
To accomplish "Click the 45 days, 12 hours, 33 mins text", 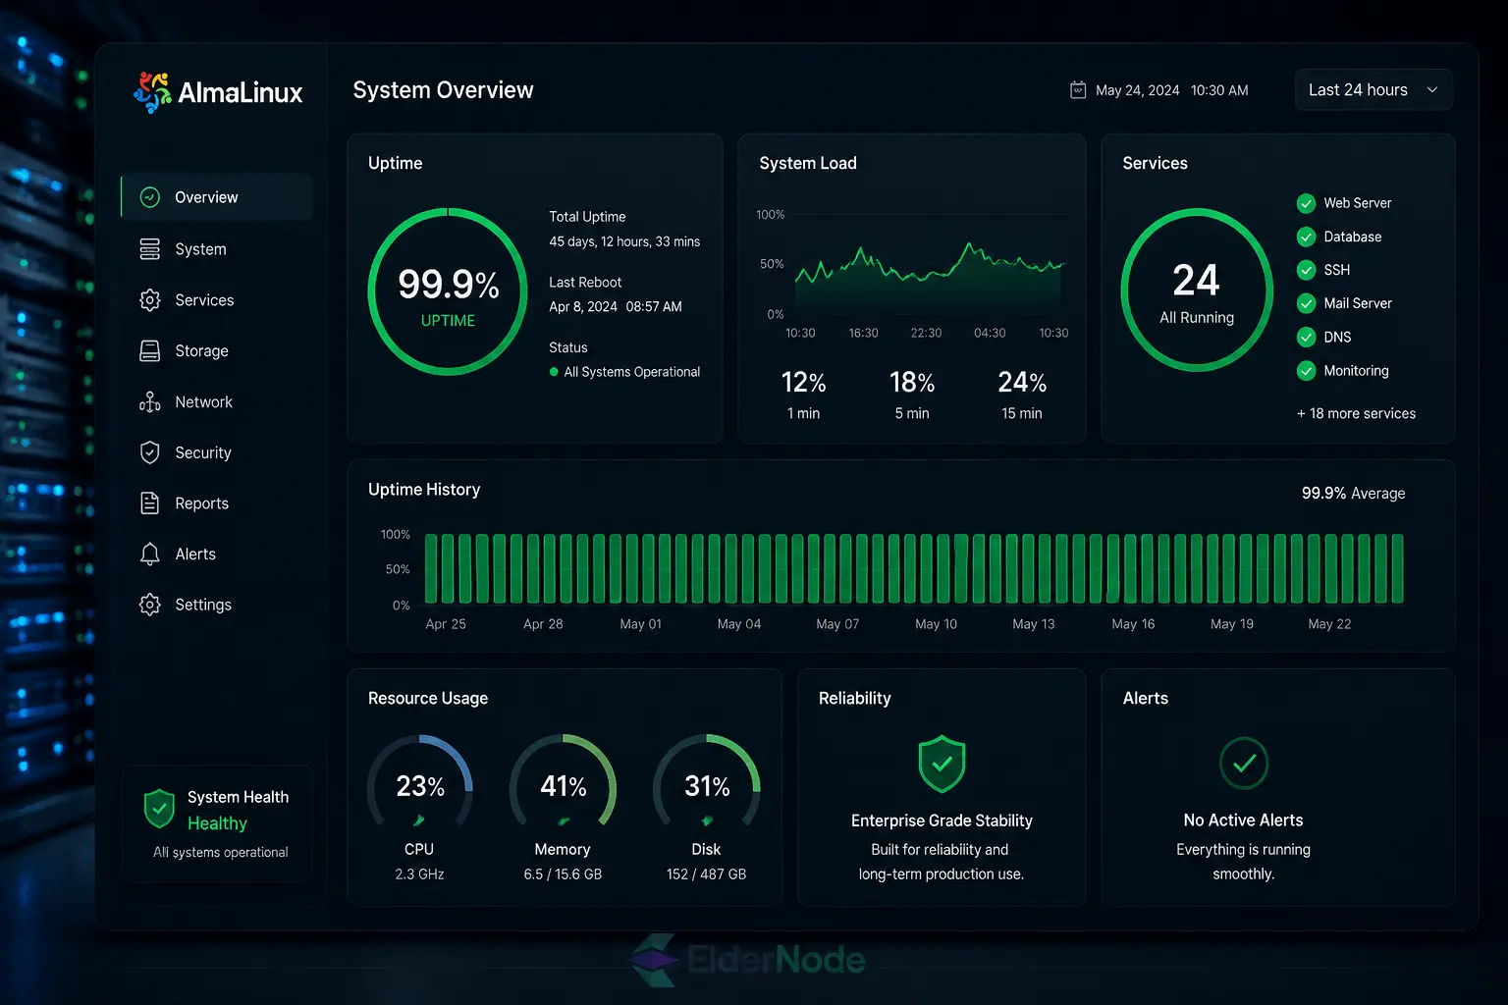I will 624,241.
